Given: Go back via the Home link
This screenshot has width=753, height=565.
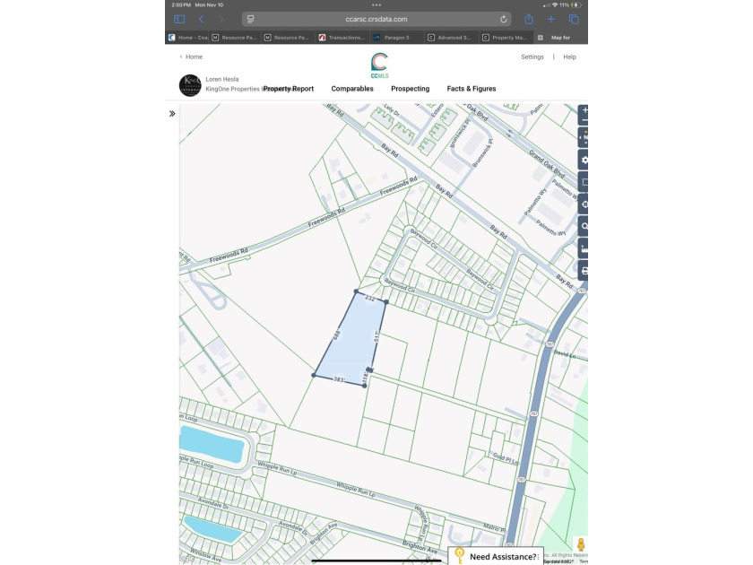Looking at the screenshot, I should click(191, 56).
